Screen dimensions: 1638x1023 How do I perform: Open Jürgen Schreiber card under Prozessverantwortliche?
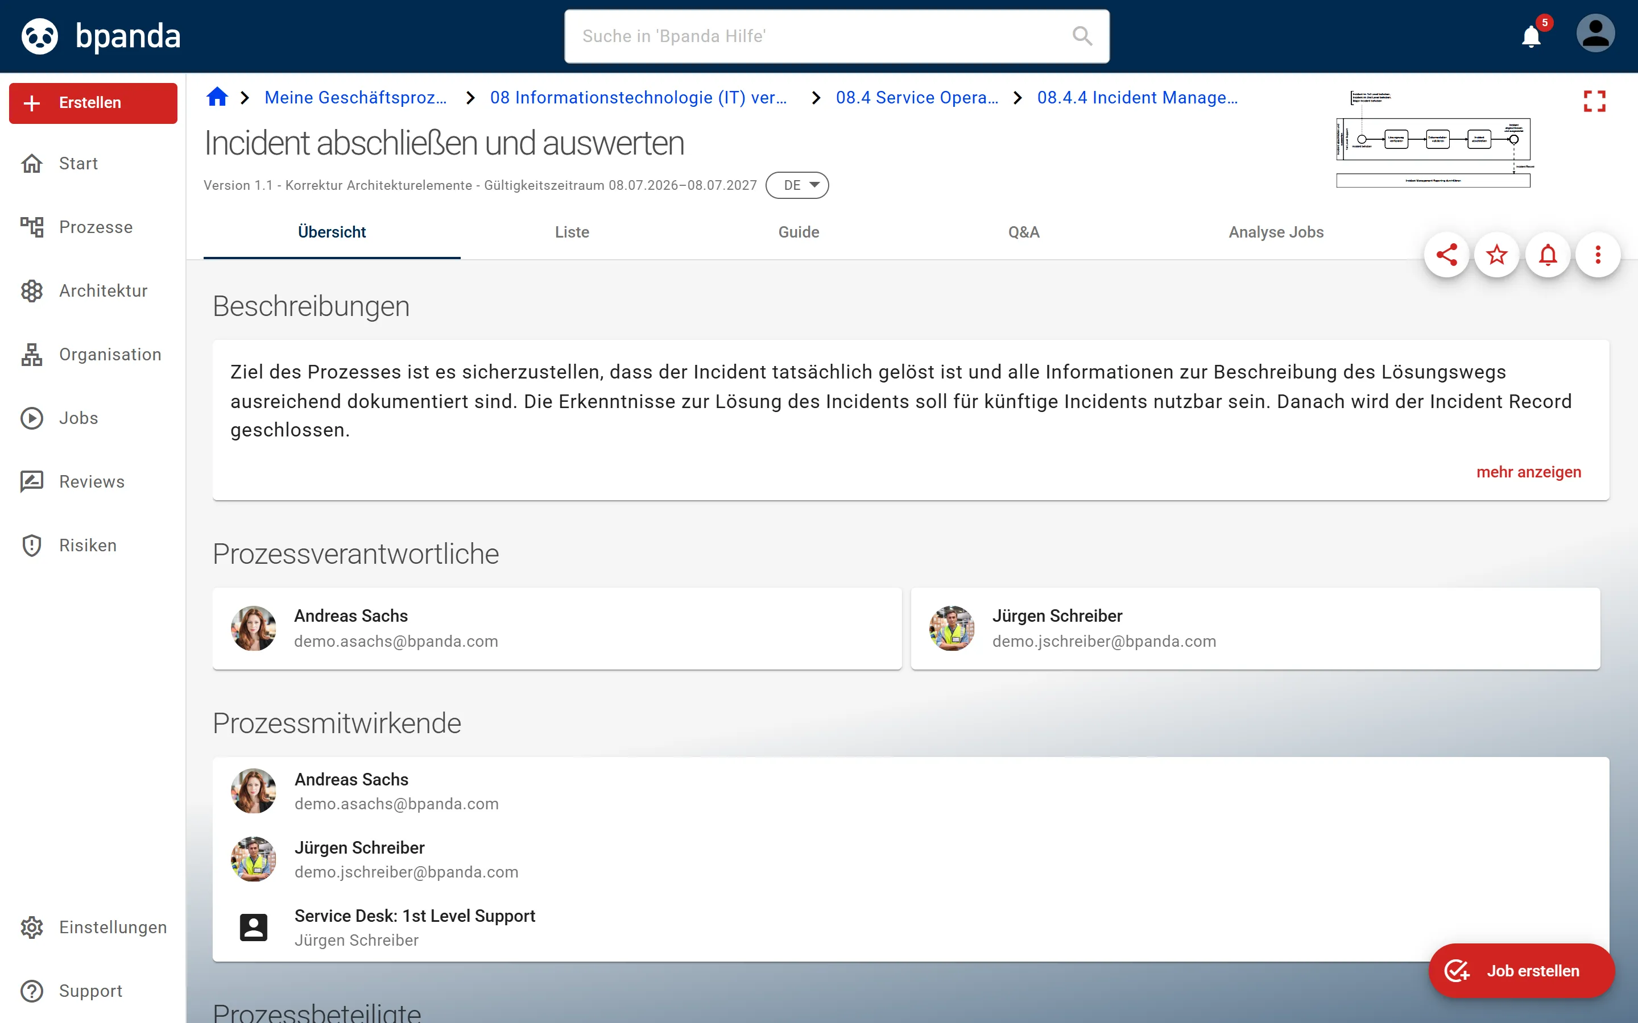click(1256, 629)
